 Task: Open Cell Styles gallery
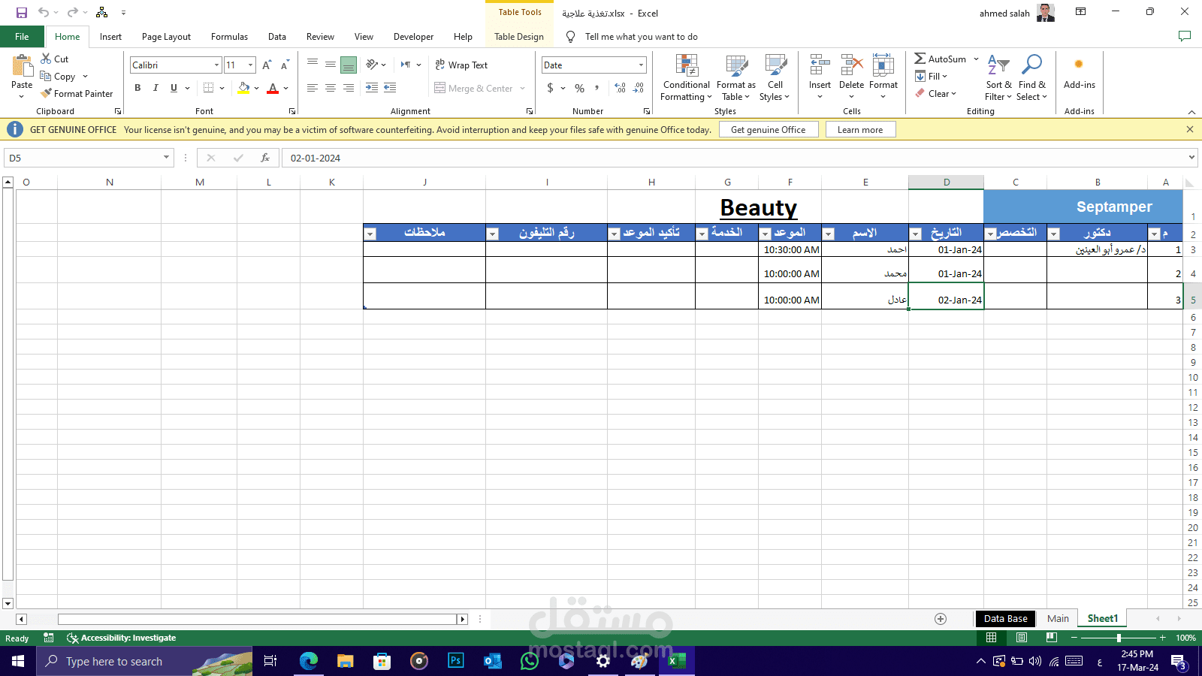(775, 77)
